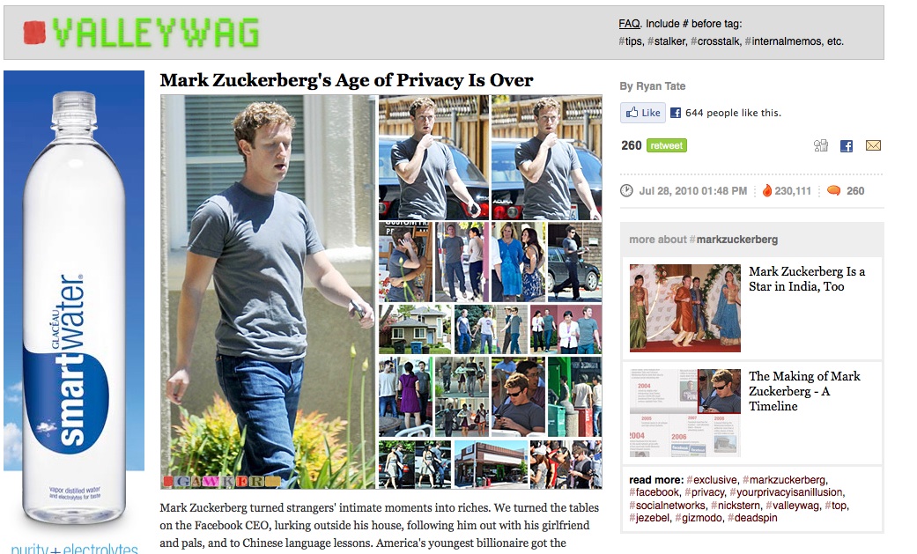The width and height of the screenshot is (917, 554).
Task: Click the red square Valleywag logo icon
Action: click(34, 33)
